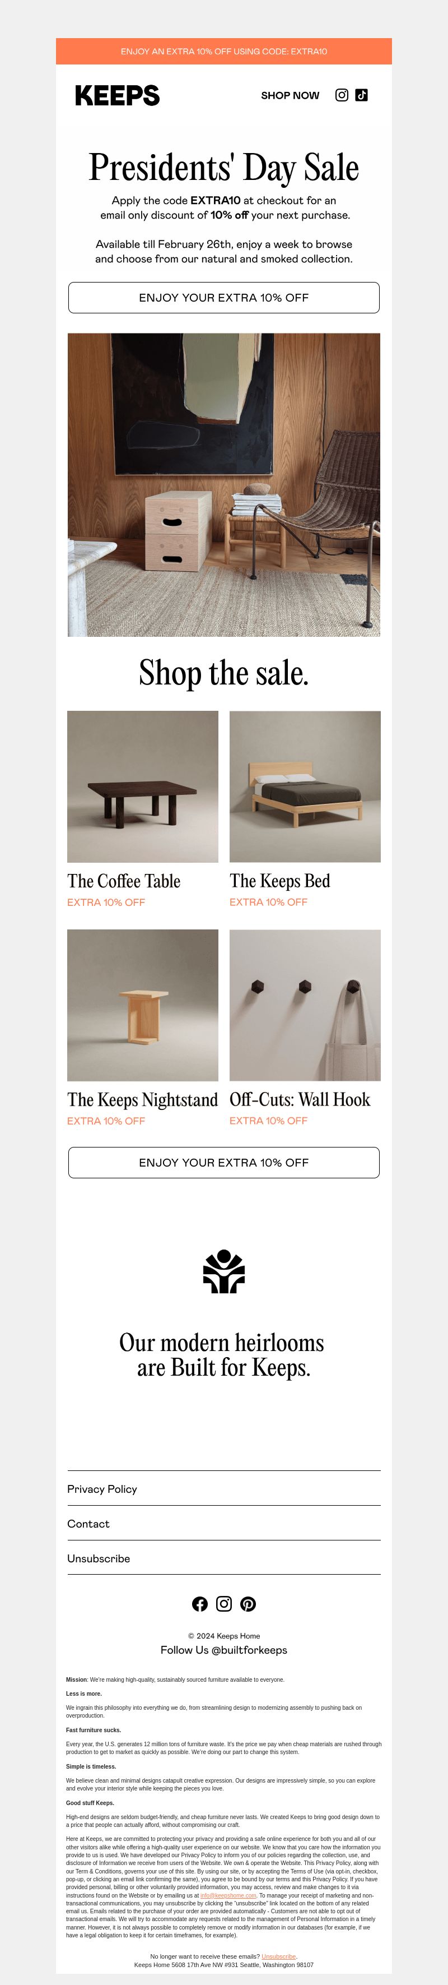Open the SHOP NOW header link
Image resolution: width=448 pixels, height=1985 pixels.
290,95
